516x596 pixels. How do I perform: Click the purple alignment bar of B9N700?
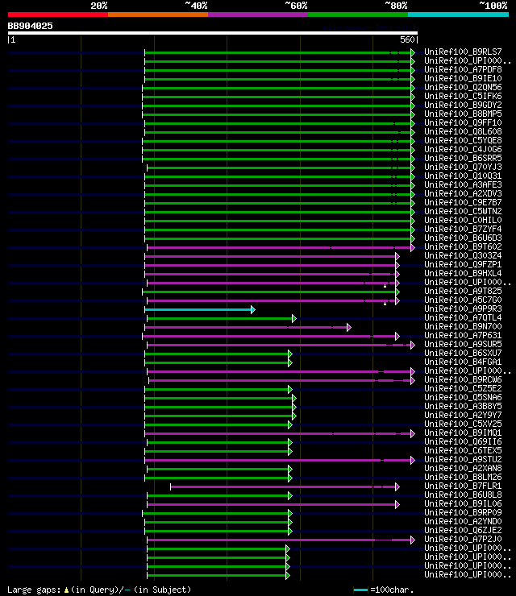coord(246,327)
